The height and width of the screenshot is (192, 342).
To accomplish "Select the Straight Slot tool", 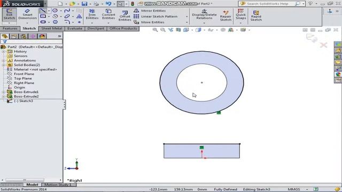I will tap(43, 22).
